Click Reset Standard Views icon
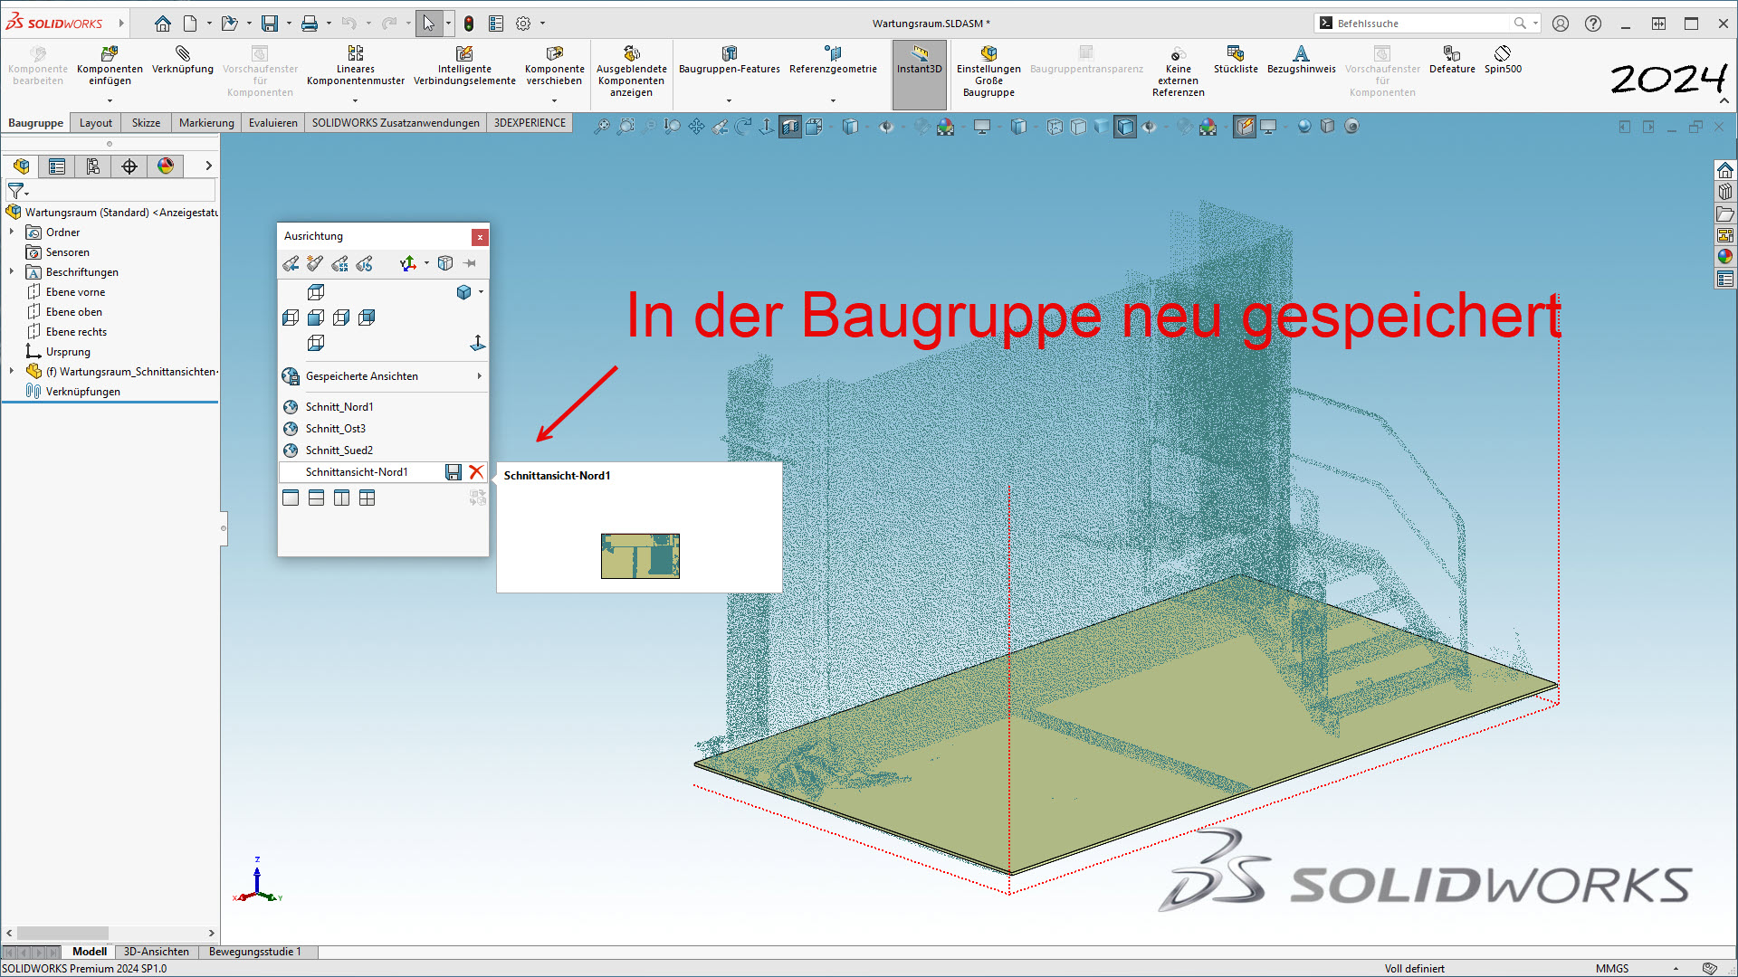The width and height of the screenshot is (1738, 977). pos(365,263)
